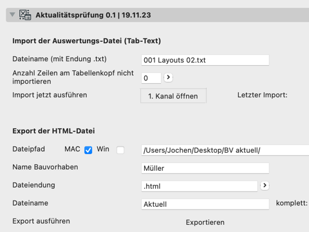This screenshot has height=232, width=309.
Task: Click the Letzter Import label
Action: (x=262, y=95)
